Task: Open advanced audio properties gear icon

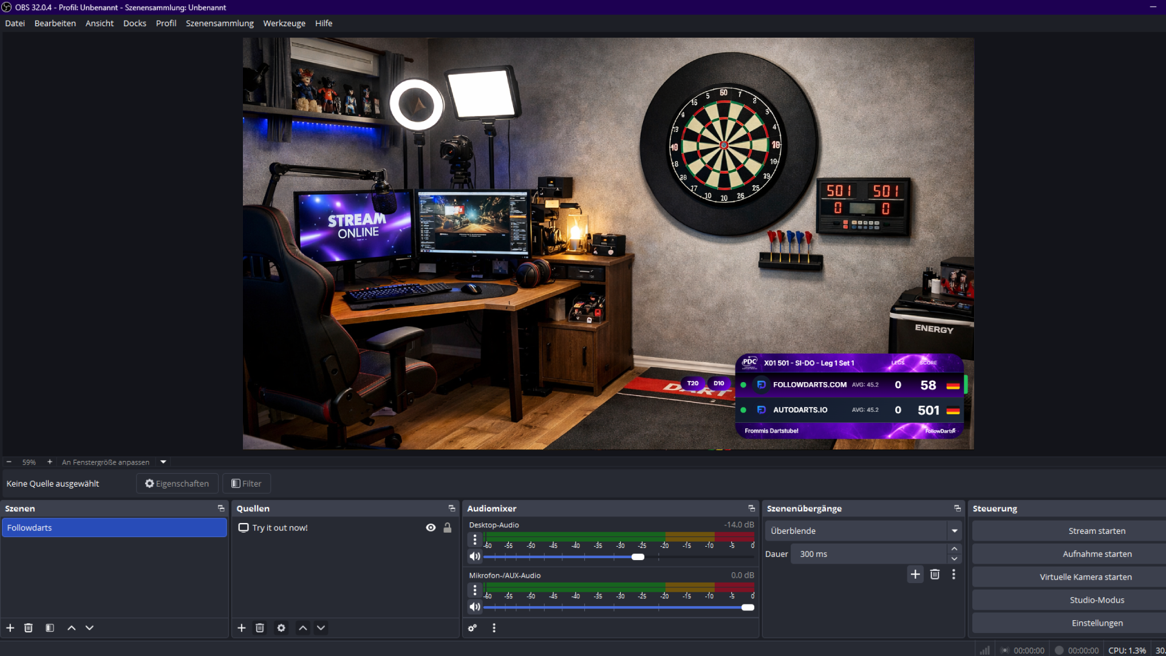Action: click(x=473, y=628)
